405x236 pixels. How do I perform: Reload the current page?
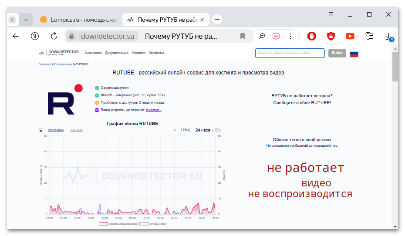click(x=54, y=36)
